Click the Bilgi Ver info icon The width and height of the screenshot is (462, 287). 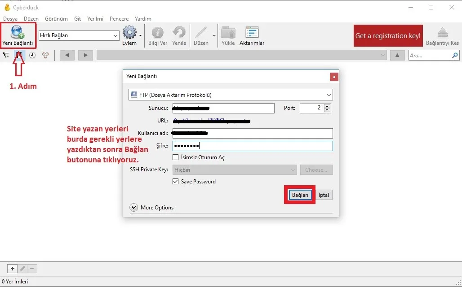point(158,32)
